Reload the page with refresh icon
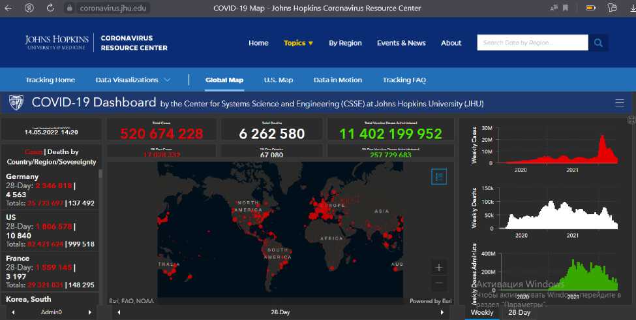Image resolution: width=636 pixels, height=320 pixels. (x=50, y=8)
